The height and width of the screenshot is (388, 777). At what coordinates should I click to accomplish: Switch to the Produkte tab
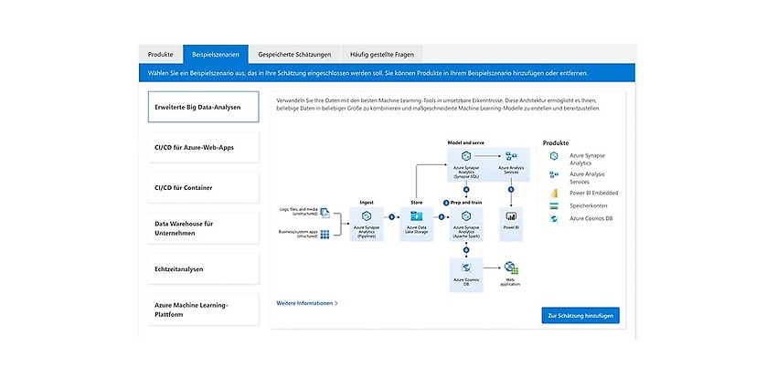[x=161, y=54]
